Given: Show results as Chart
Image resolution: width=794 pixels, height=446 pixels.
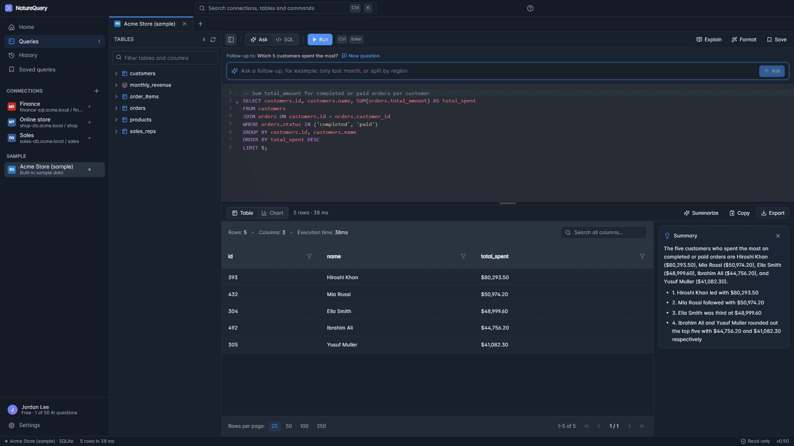Looking at the screenshot, I should 273,213.
